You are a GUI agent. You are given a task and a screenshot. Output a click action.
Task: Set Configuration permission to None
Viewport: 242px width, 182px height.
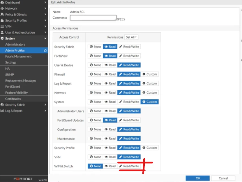(95, 129)
